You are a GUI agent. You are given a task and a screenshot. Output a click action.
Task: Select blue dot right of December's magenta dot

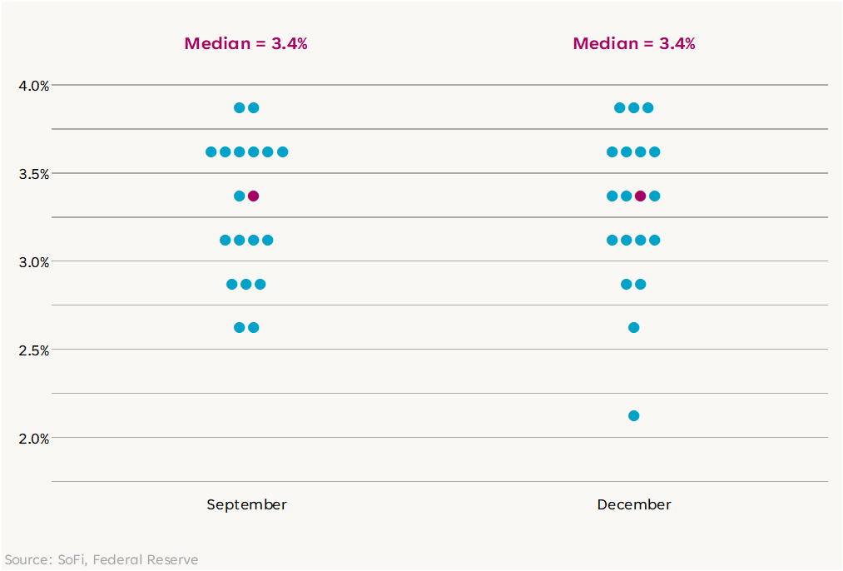pyautogui.click(x=654, y=196)
